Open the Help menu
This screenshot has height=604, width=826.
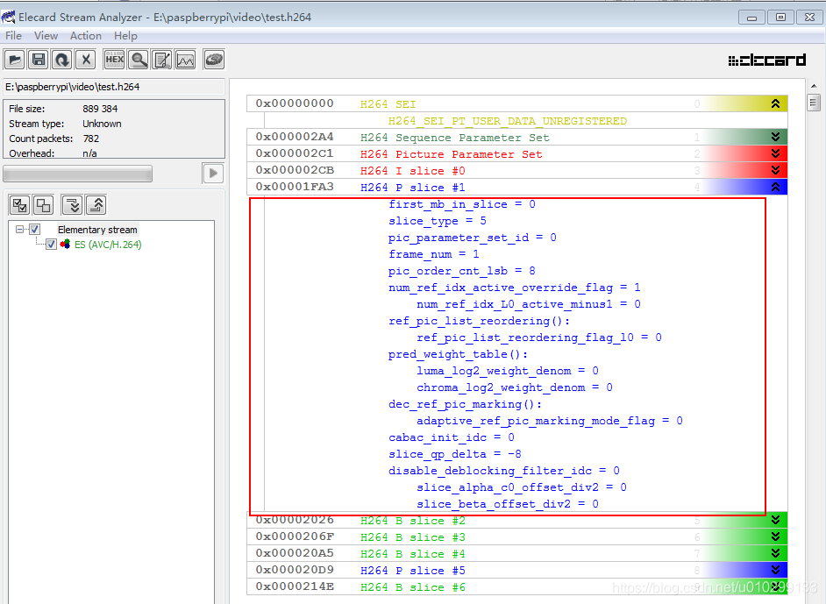[x=125, y=36]
